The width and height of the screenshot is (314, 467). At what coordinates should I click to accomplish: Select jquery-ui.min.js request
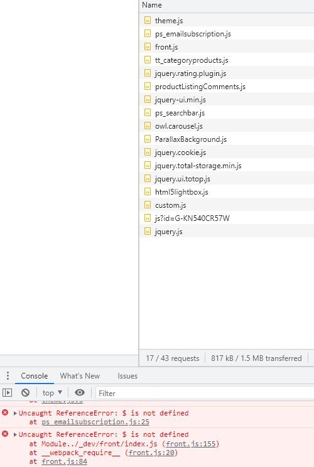[227, 99]
